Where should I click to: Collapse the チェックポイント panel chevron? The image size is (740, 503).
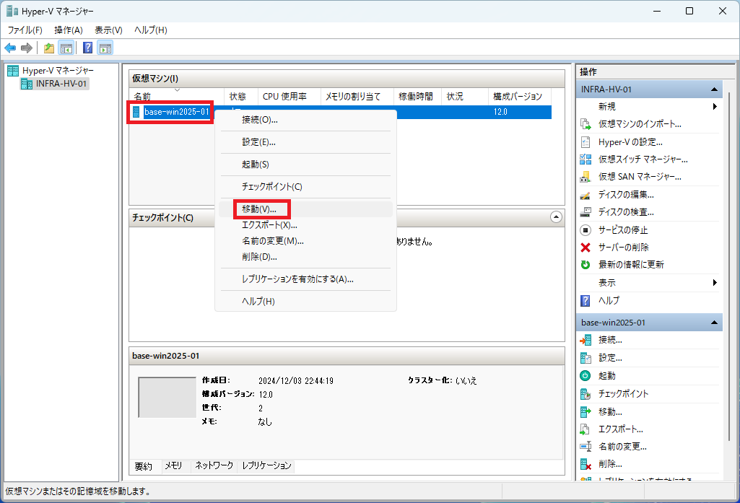[556, 217]
